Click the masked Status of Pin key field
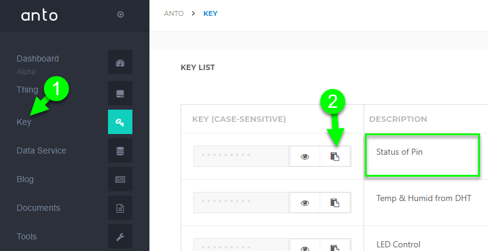The image size is (488, 251). click(241, 156)
